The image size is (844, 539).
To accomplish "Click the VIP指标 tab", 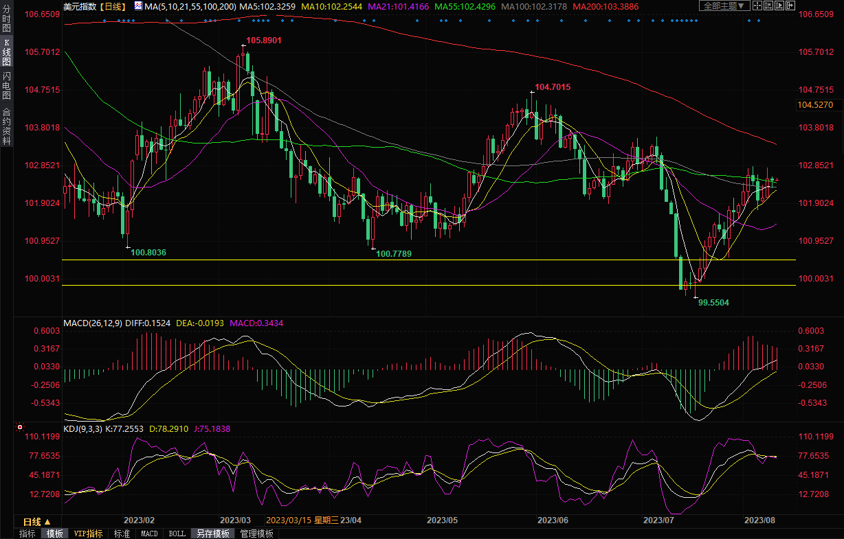I will [88, 534].
